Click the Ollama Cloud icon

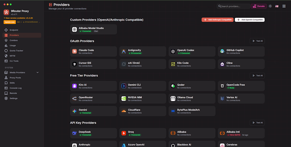(x=173, y=99)
